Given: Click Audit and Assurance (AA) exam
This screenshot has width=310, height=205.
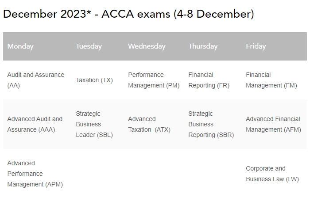Looking at the screenshot, I should tap(35, 80).
